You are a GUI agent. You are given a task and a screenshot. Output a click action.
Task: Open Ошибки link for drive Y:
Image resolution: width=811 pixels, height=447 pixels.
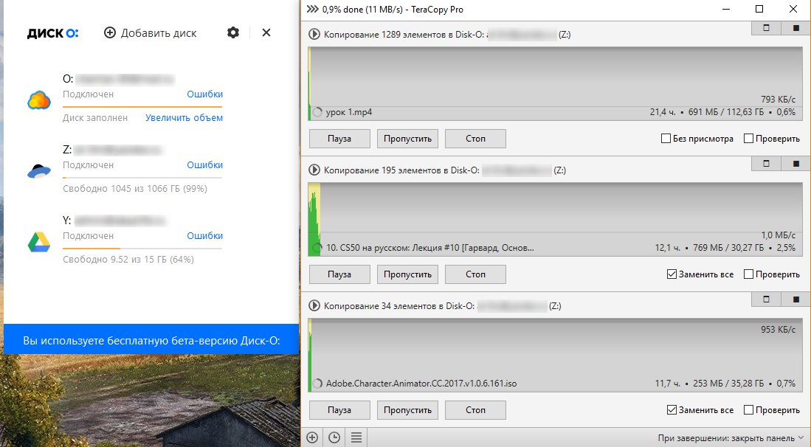click(x=205, y=235)
